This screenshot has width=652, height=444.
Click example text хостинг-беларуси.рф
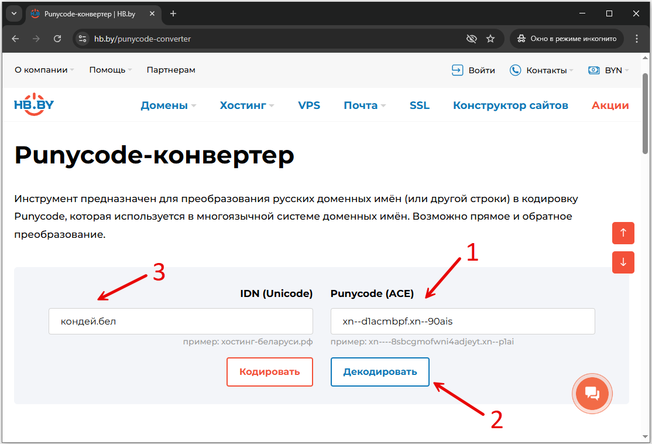point(266,341)
